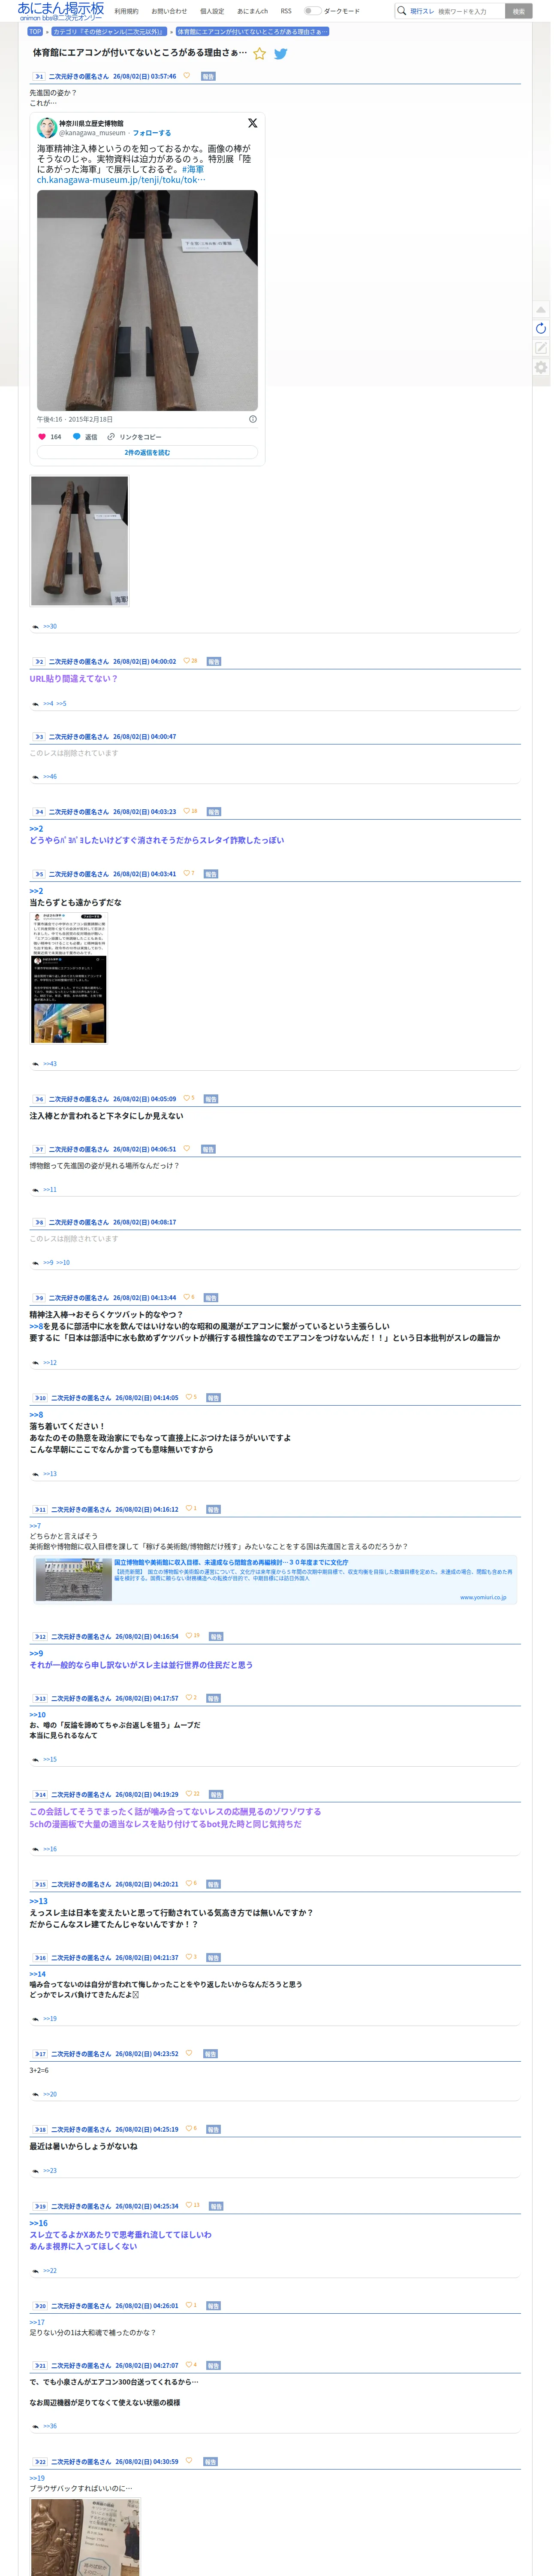Like post 1 with its heart icon
554x2576 pixels.
click(187, 76)
